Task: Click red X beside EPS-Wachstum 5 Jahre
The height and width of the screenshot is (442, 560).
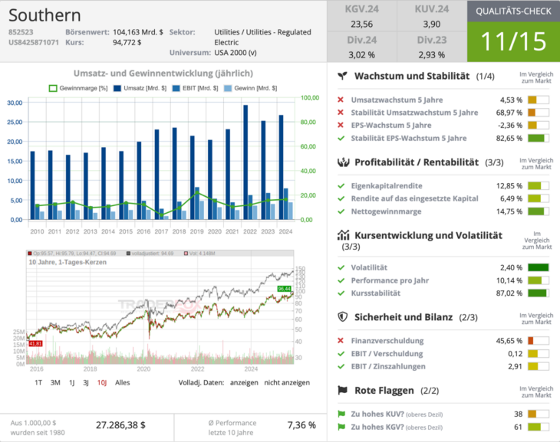Action: pyautogui.click(x=341, y=125)
